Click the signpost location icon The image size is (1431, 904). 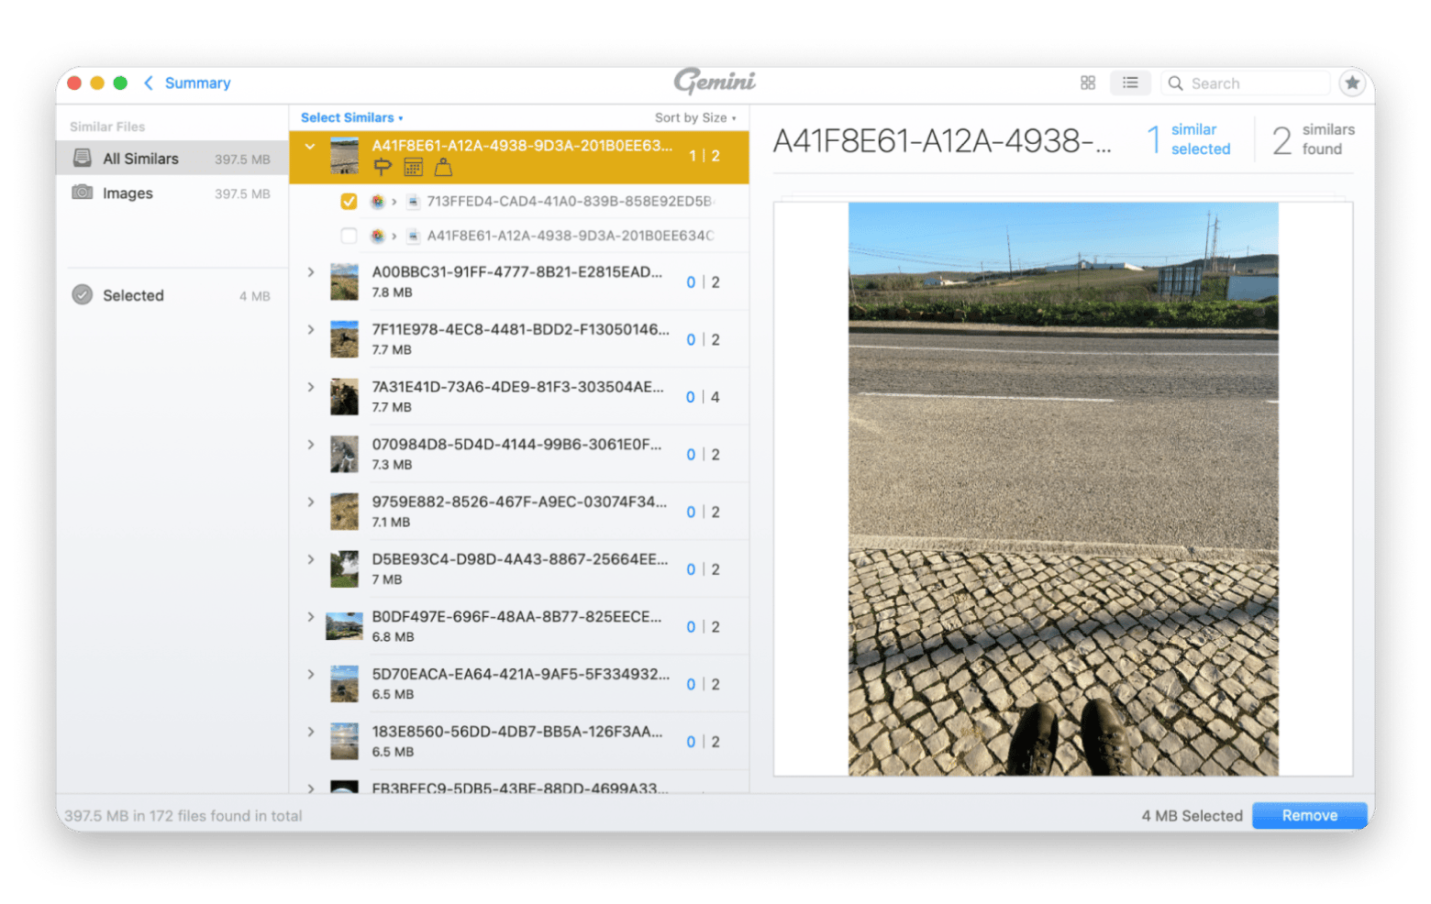tap(383, 167)
